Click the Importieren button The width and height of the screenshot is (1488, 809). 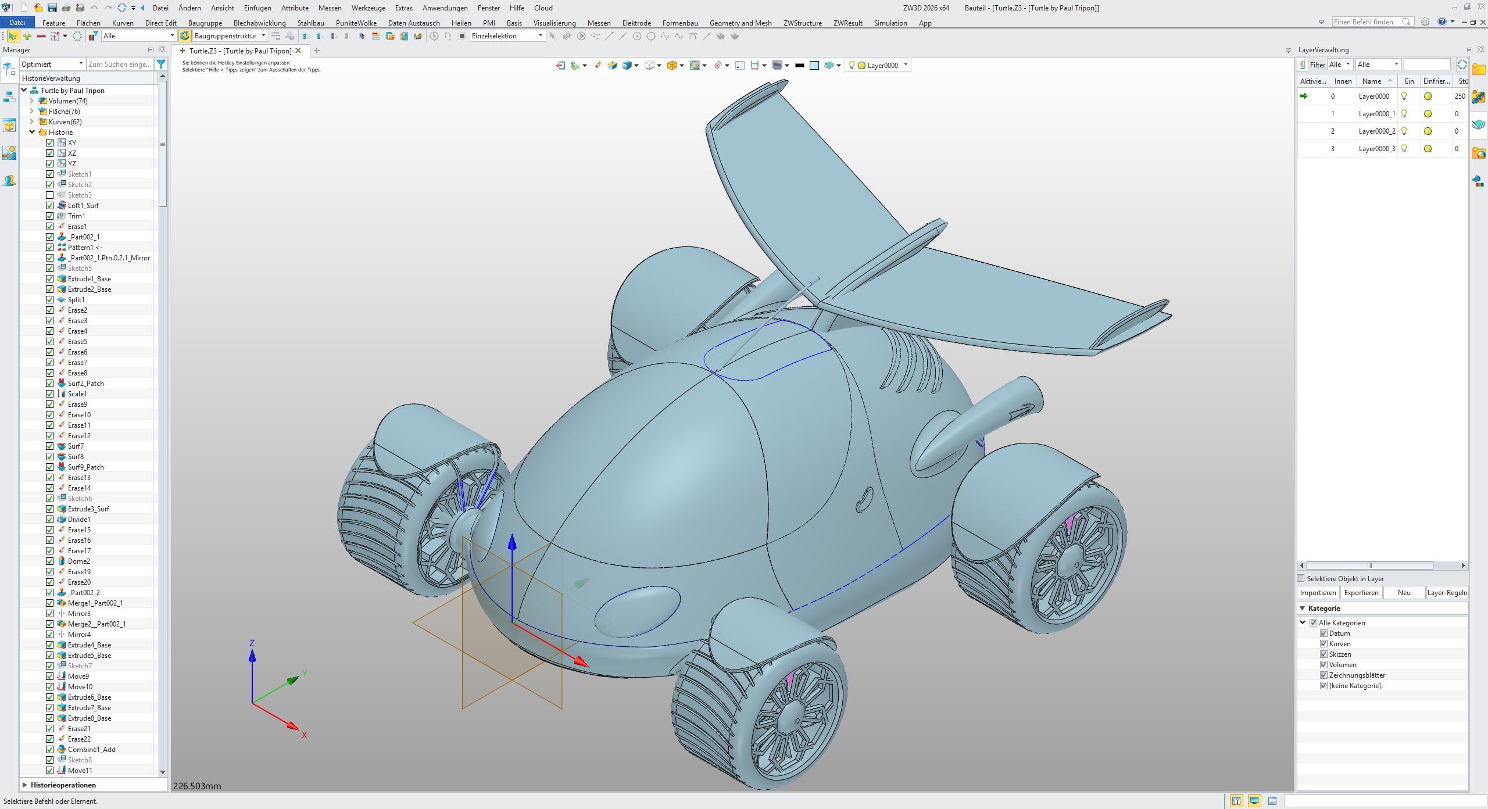[1318, 592]
